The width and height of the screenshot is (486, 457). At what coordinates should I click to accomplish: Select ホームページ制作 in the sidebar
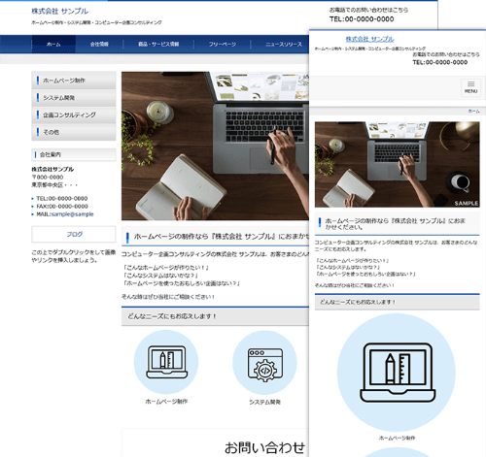click(x=74, y=81)
